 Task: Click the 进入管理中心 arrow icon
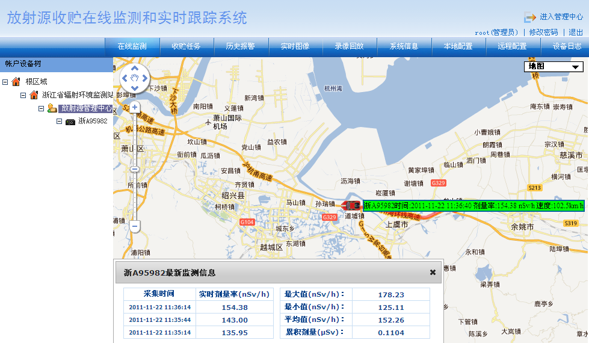tap(529, 17)
